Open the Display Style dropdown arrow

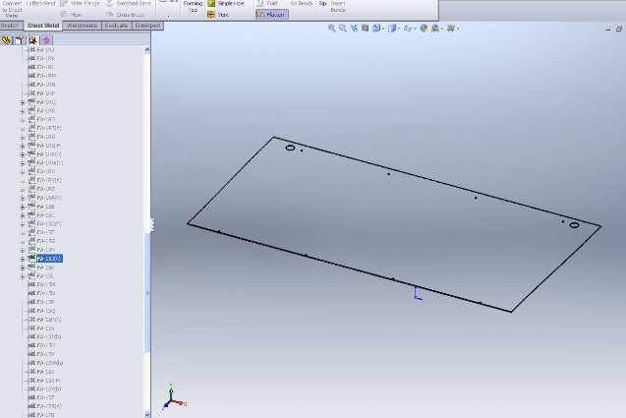399,29
